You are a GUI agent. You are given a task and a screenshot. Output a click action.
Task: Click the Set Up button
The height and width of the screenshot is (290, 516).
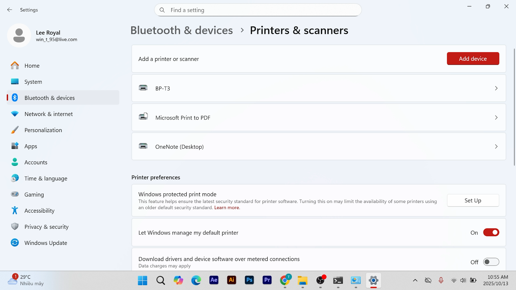tap(473, 200)
